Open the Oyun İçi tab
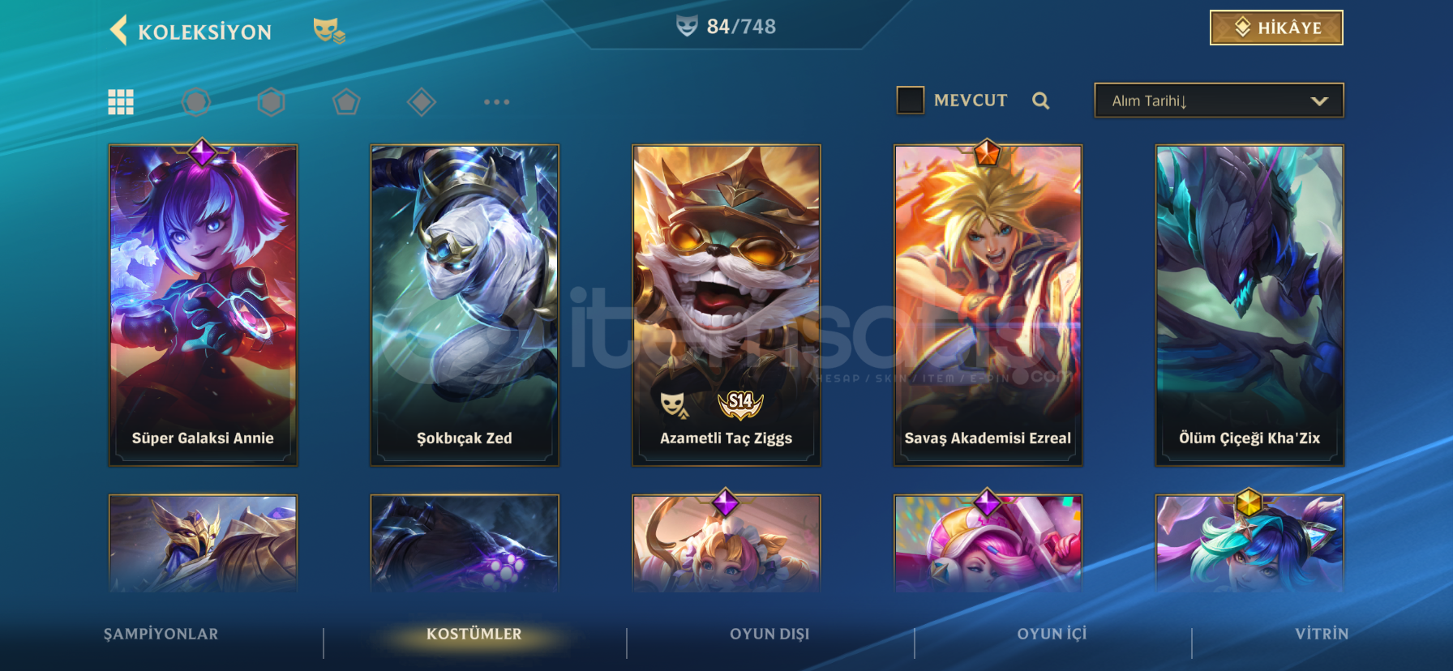Viewport: 1453px width, 671px height. click(1052, 634)
